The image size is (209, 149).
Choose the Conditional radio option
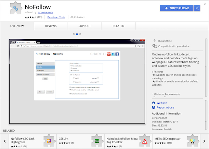tap(71, 71)
